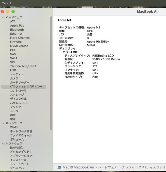
Task: Select USB in the sidebar
Action: [x=13, y=70]
